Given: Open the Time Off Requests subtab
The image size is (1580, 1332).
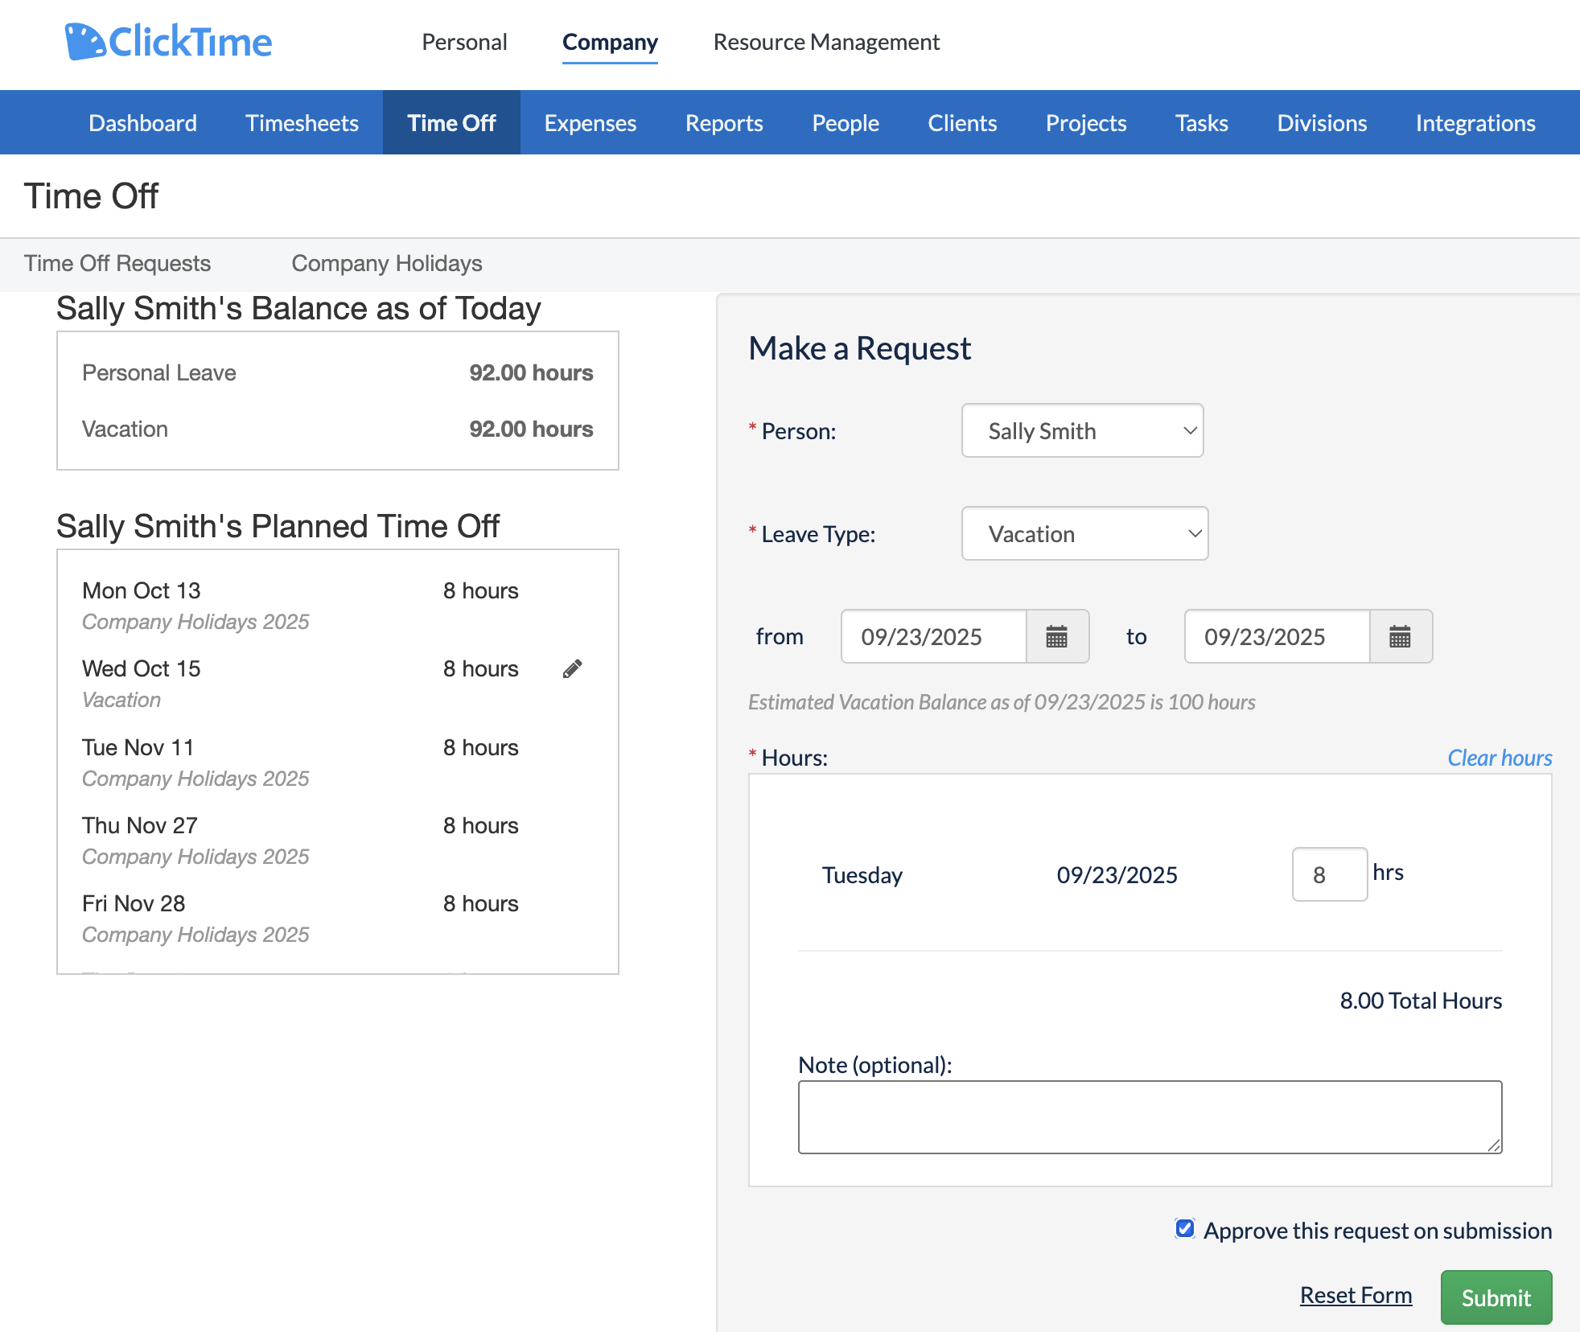Looking at the screenshot, I should click(117, 263).
